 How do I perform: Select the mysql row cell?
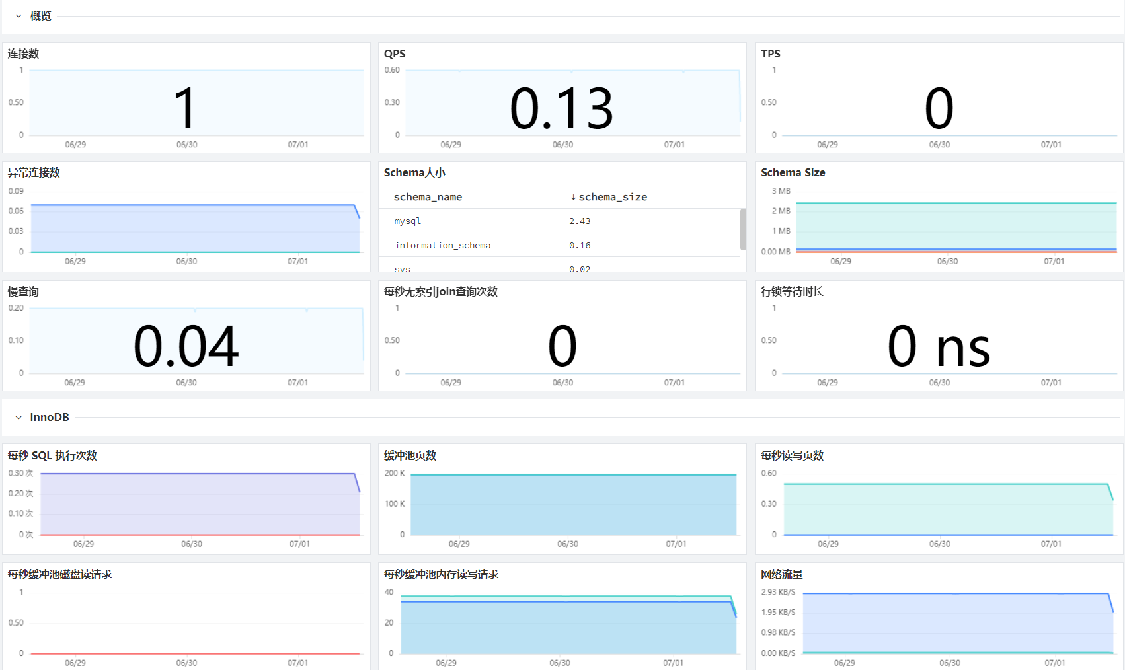click(408, 221)
